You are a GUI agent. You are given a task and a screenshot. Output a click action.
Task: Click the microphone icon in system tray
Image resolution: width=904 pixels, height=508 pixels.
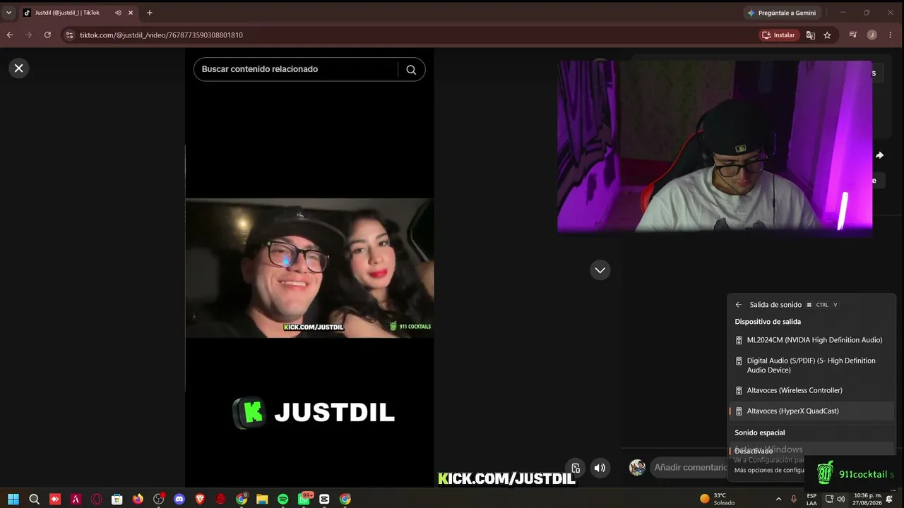click(794, 499)
